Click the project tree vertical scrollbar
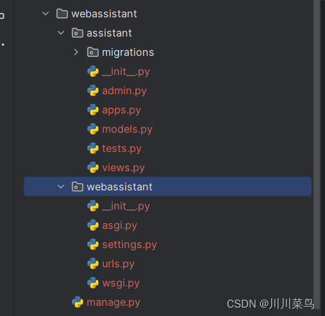Viewport: 325px width, 316px height. 317,154
